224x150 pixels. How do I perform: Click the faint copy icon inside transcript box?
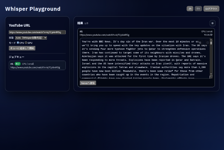[201, 42]
